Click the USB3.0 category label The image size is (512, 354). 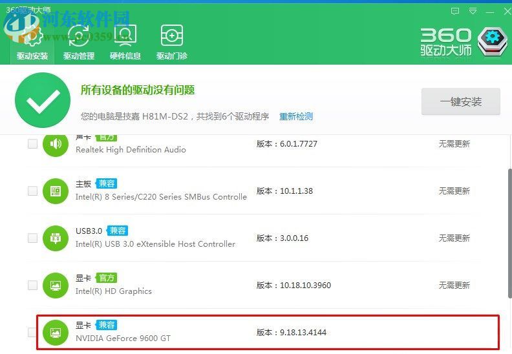click(89, 231)
